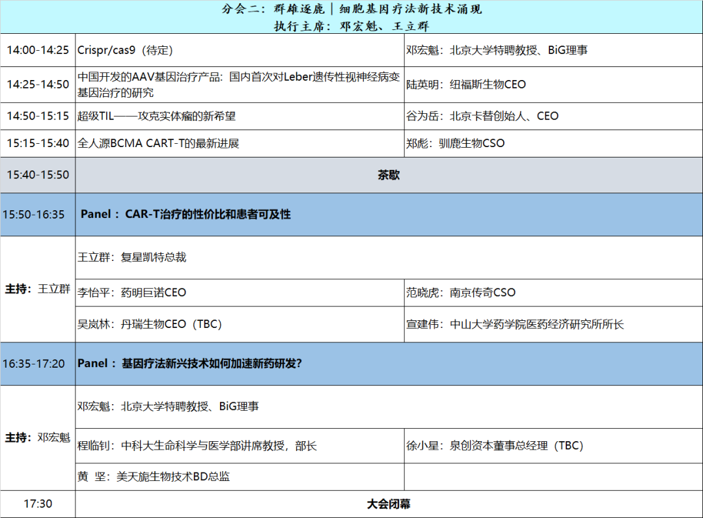The height and width of the screenshot is (518, 703).
Task: Select the topic "Crispr/cas9（待定）"
Action: tap(125, 50)
